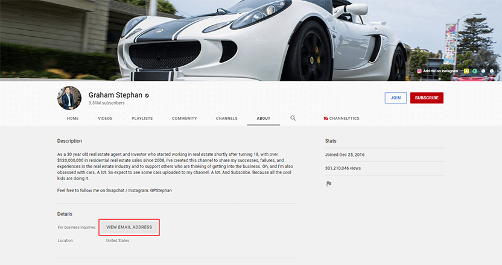Click the Channelytics logo icon
This screenshot has width=502, height=265.
pyautogui.click(x=326, y=118)
